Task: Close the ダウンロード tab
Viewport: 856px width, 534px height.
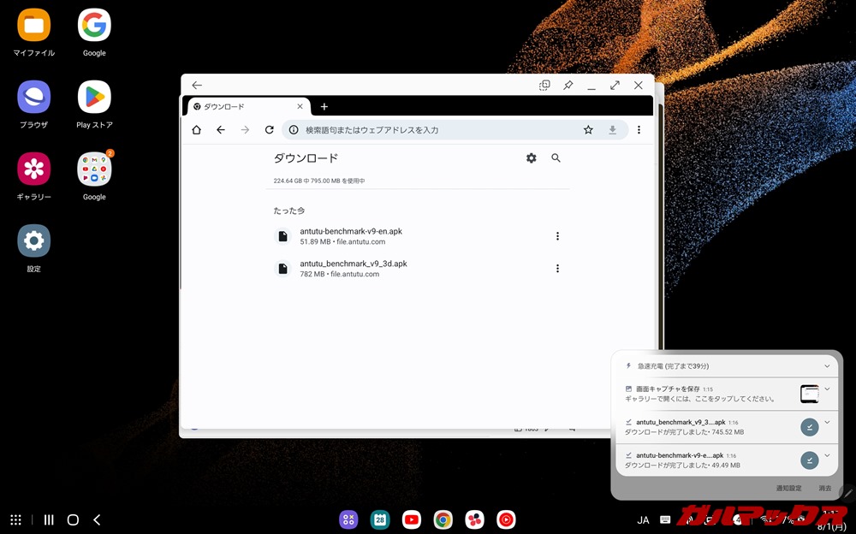Action: pyautogui.click(x=300, y=107)
